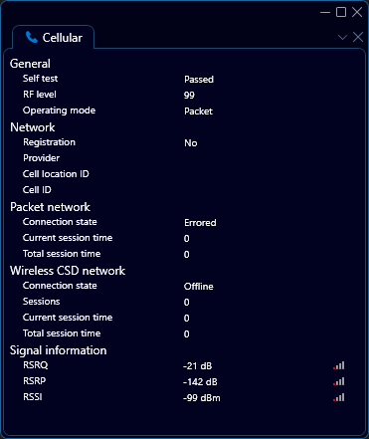
Task: Select the Packet network section header
Action: click(50, 207)
